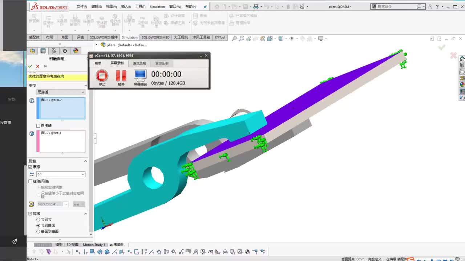Viewport: 465px width, 261px height.
Task: Switch to the SOLIDWORKS MBD tab
Action: tap(155, 37)
